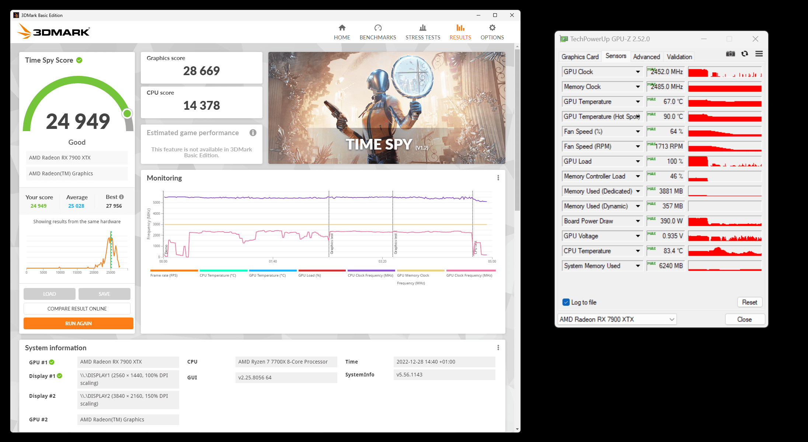Click the info icon next to Best score
The height and width of the screenshot is (442, 808).
click(x=121, y=197)
